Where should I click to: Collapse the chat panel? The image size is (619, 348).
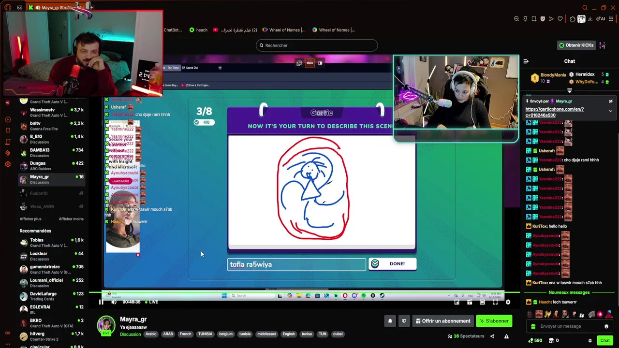(526, 61)
